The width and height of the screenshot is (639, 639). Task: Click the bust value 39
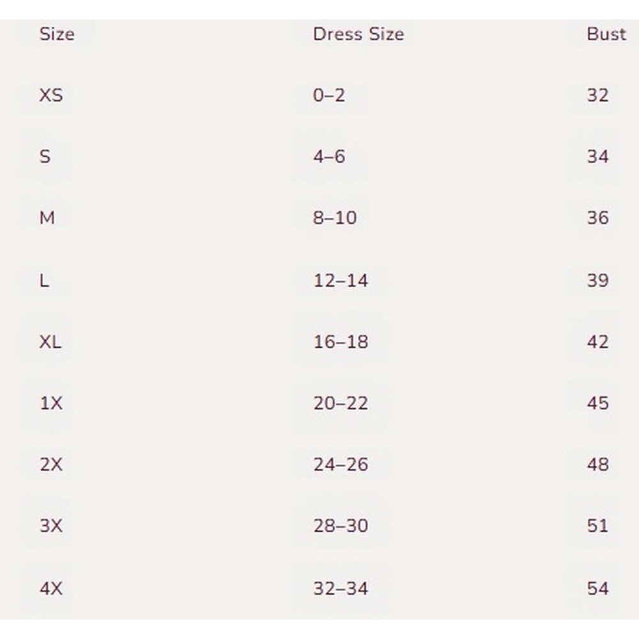[598, 281]
